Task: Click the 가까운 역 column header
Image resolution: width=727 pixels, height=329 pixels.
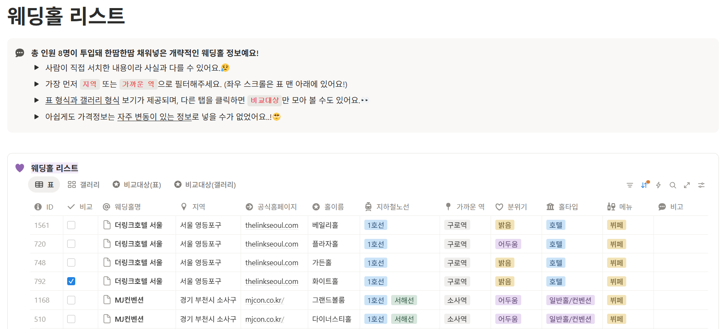Action: [x=465, y=207]
